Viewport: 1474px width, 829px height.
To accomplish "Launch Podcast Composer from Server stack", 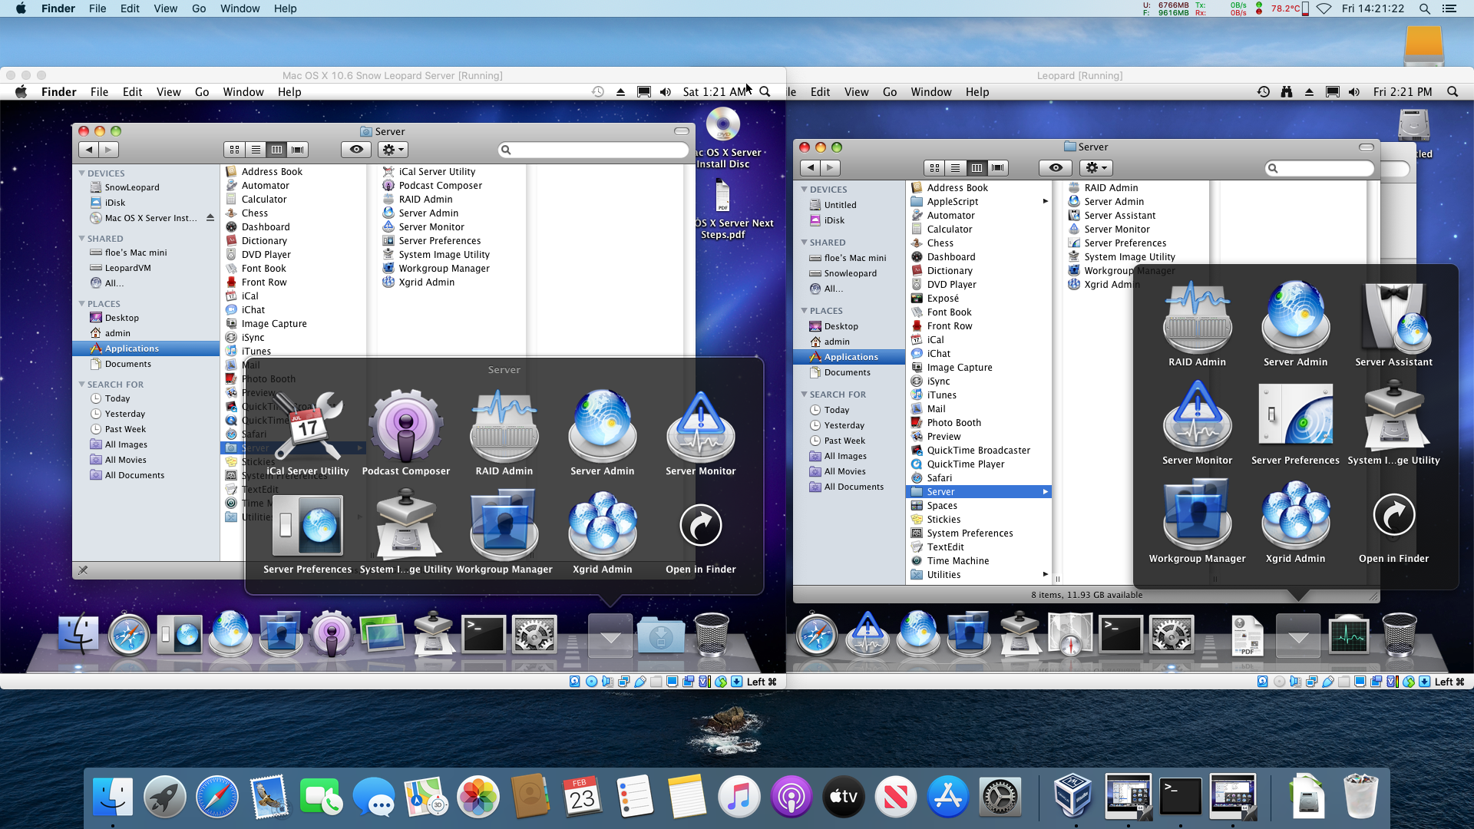I will point(406,434).
